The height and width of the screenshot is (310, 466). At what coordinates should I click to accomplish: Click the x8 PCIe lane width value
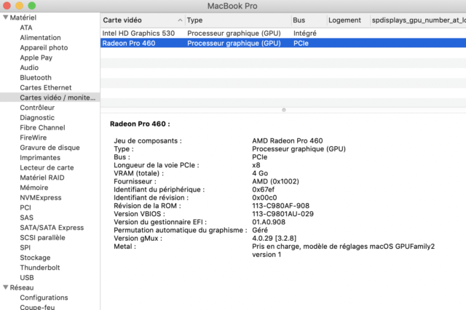pyautogui.click(x=256, y=165)
